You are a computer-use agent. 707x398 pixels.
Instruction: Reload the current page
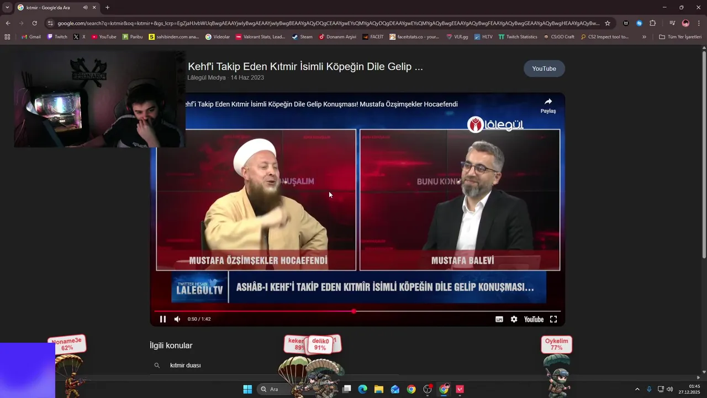click(34, 23)
